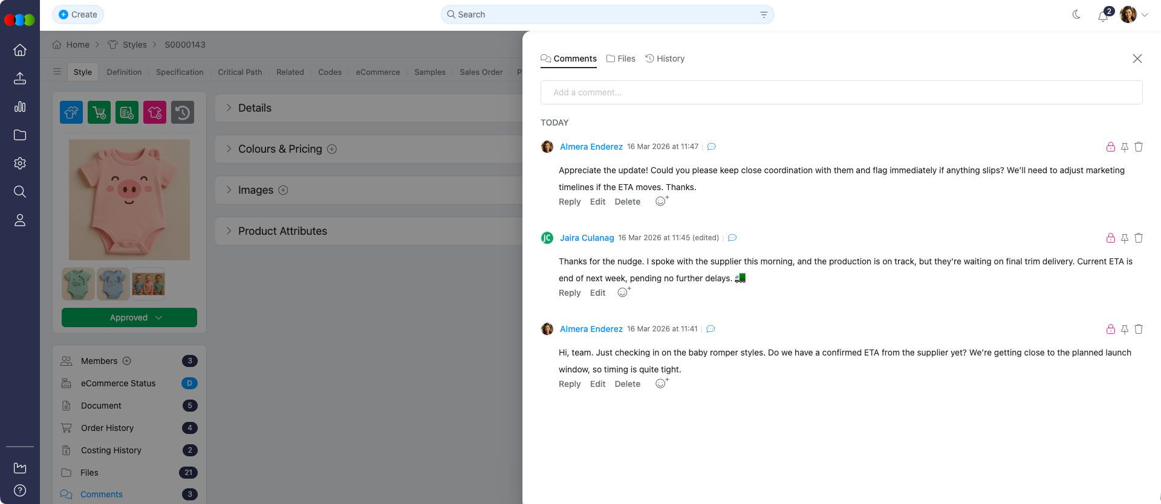Screen dimensions: 1161x504
Task: Expand the Images section
Action: tap(229, 190)
